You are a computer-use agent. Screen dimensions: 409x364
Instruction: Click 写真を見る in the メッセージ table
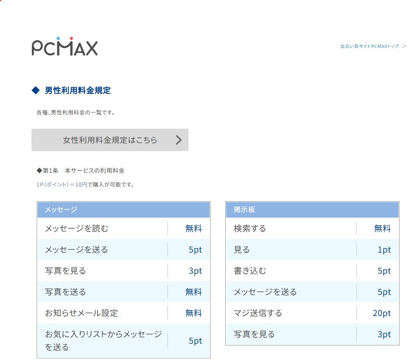[x=66, y=271]
